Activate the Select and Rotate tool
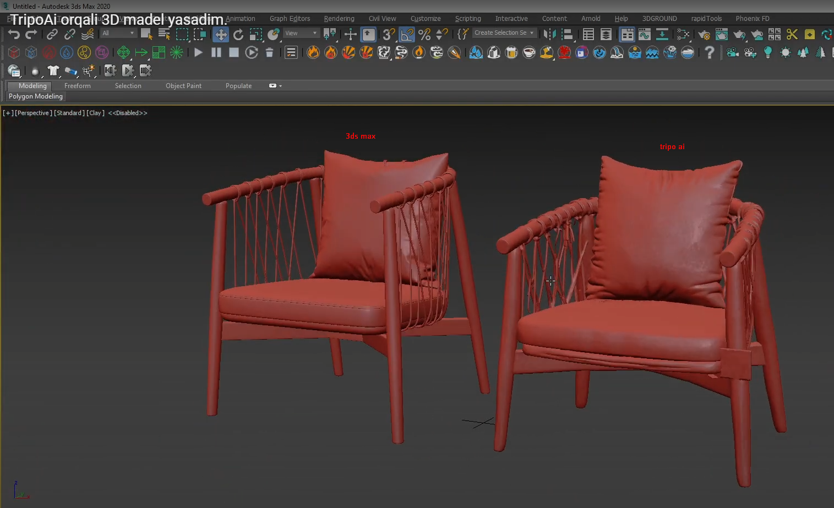This screenshot has height=508, width=834. click(x=238, y=35)
